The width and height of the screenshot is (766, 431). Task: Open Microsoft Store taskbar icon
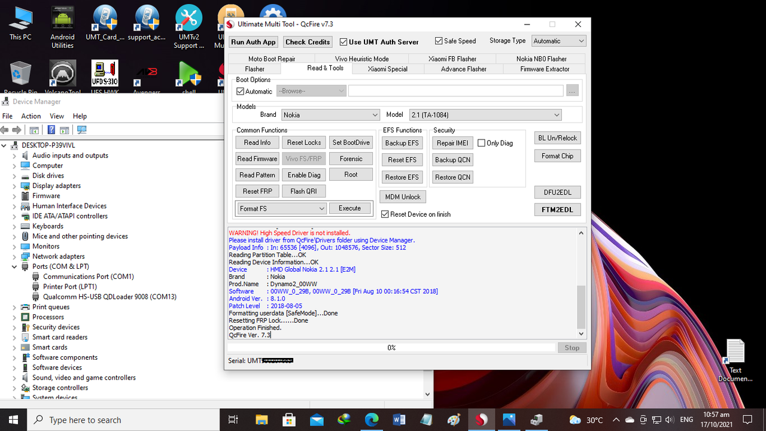click(289, 420)
